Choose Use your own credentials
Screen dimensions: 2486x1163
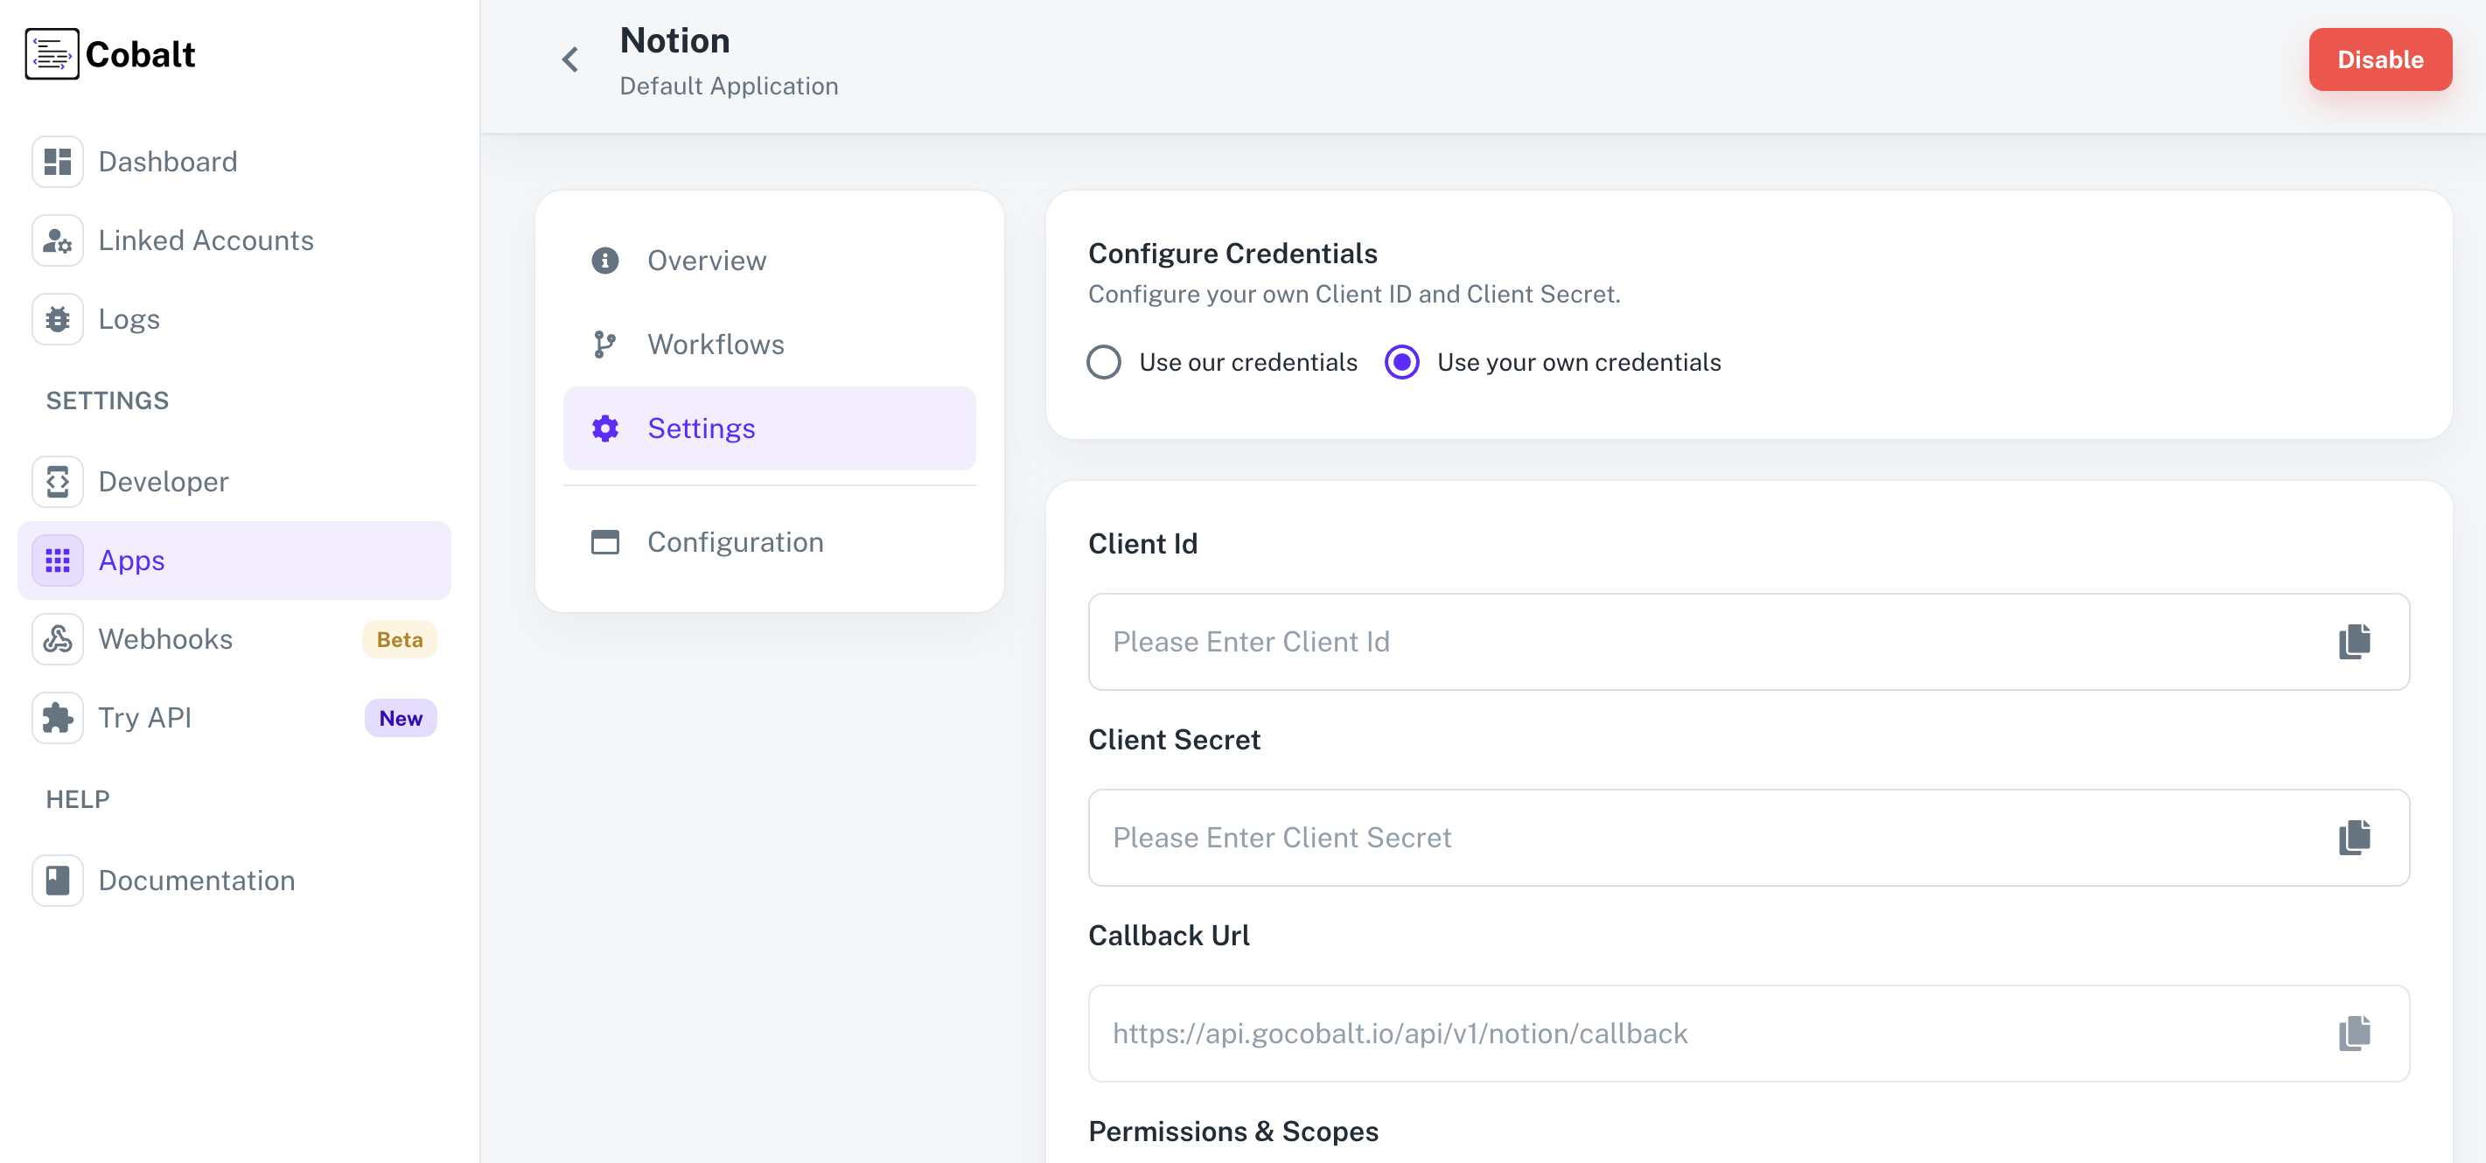(1401, 362)
